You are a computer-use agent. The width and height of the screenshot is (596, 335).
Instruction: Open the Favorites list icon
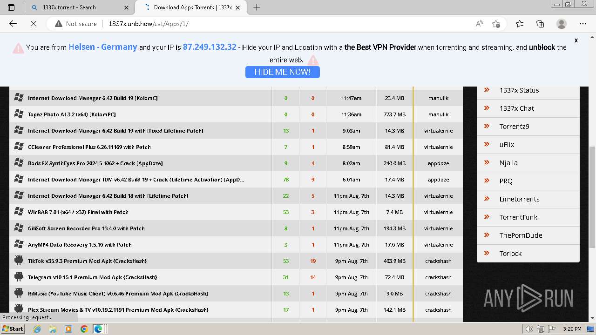520,24
